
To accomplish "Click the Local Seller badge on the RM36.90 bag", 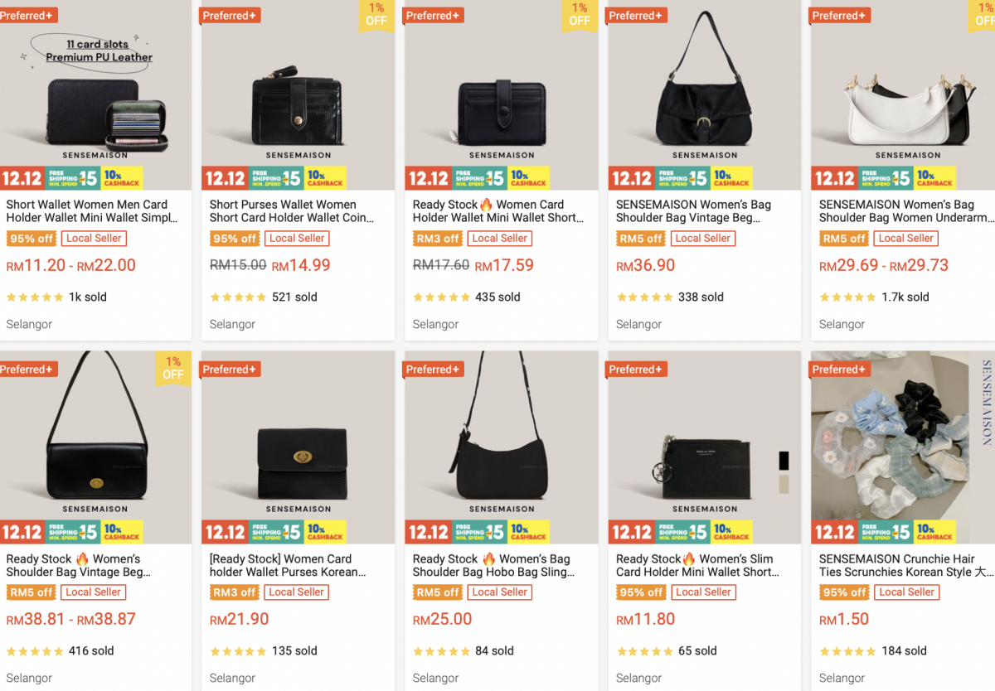I will tap(703, 239).
